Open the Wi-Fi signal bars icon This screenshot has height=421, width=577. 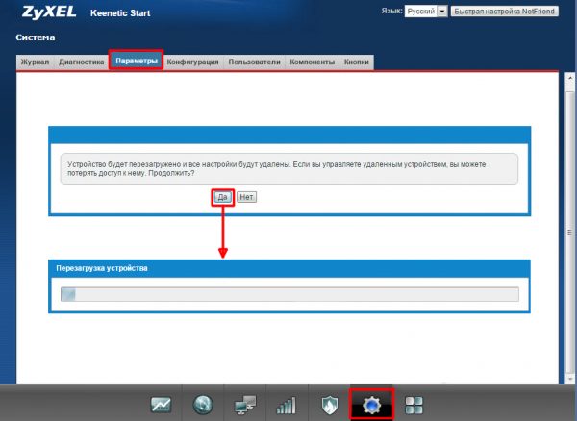pyautogui.click(x=287, y=406)
